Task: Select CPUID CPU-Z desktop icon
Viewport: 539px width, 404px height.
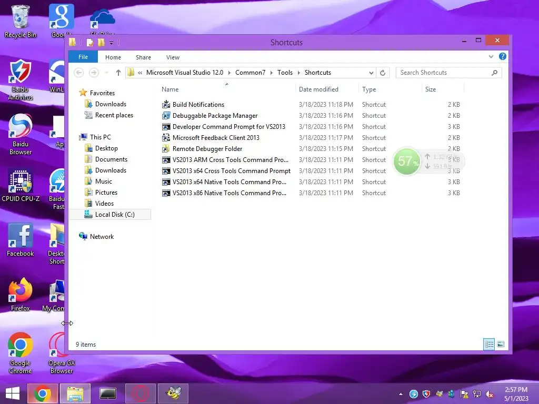Action: [x=21, y=185]
